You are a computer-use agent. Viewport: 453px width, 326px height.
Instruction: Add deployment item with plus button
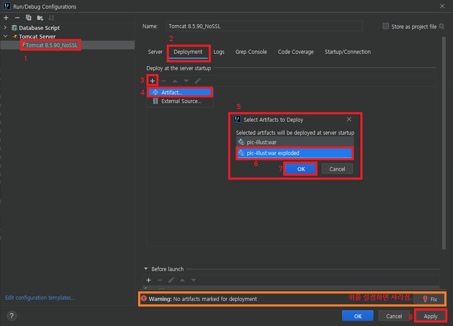click(152, 81)
